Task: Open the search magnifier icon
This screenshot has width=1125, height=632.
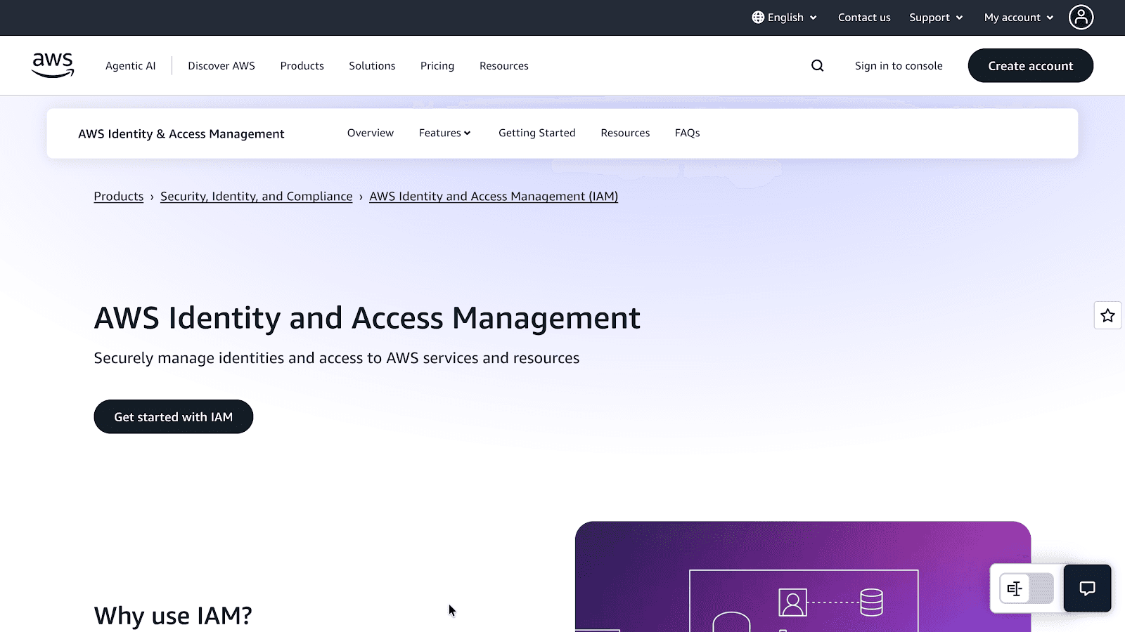Action: click(817, 65)
